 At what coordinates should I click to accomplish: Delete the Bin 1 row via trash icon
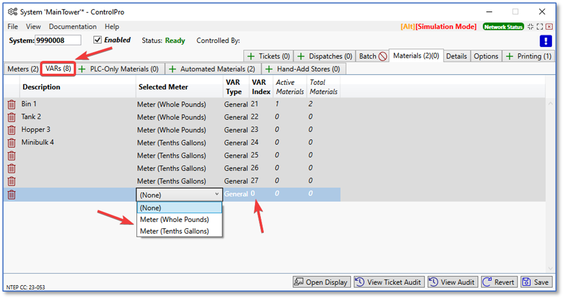tap(11, 104)
